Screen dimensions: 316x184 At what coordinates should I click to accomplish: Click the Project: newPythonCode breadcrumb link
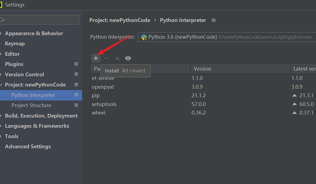[120, 20]
